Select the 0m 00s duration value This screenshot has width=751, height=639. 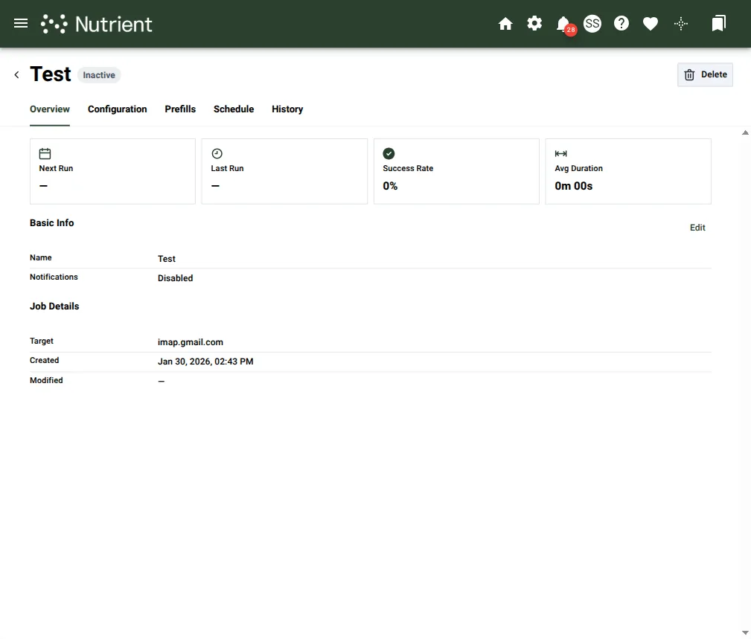coord(573,186)
